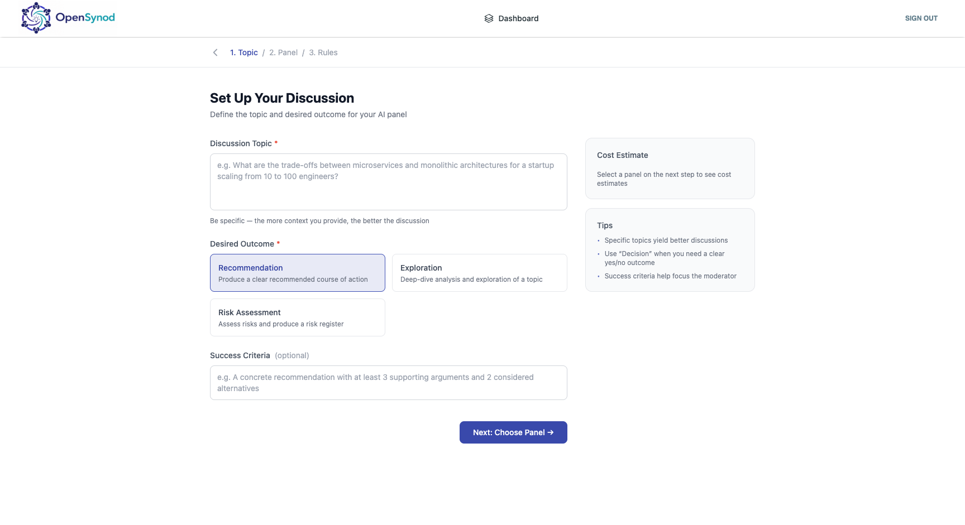Click the Cost Estimate card

coord(670,168)
